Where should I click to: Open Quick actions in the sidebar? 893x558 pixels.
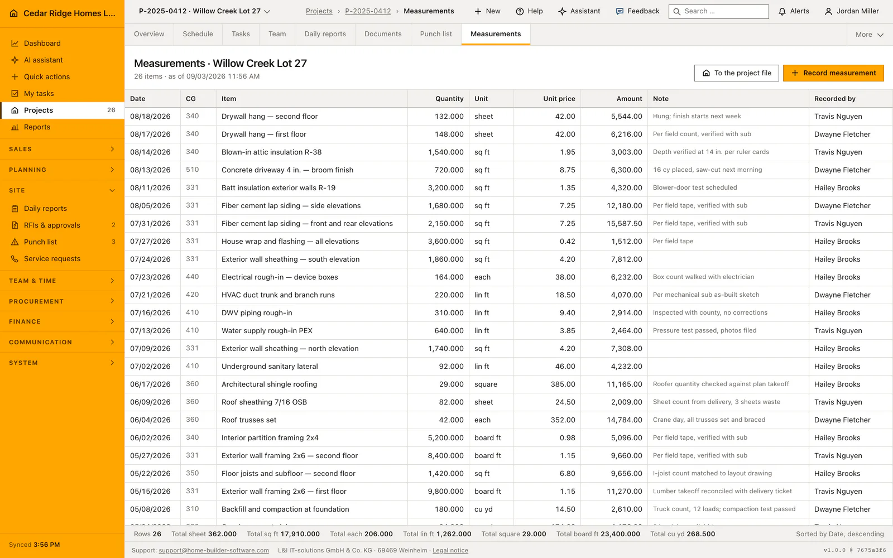(x=62, y=76)
